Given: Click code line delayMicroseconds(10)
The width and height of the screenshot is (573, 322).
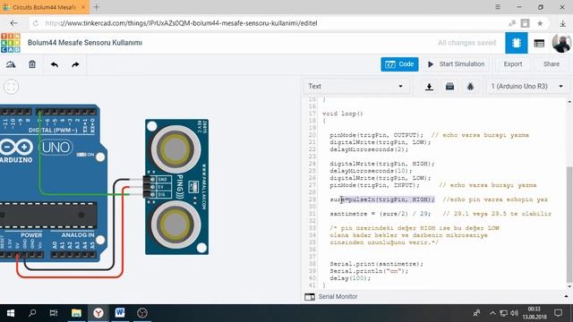Looking at the screenshot, I should pyautogui.click(x=371, y=171).
